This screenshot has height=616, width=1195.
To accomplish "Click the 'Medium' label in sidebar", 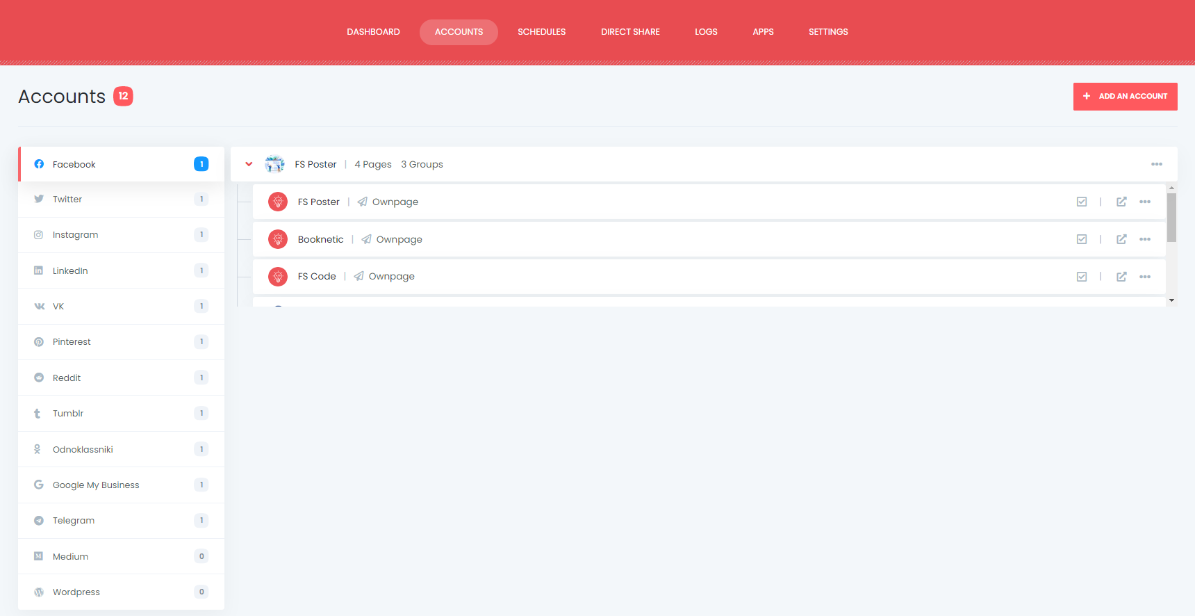I will coord(70,556).
